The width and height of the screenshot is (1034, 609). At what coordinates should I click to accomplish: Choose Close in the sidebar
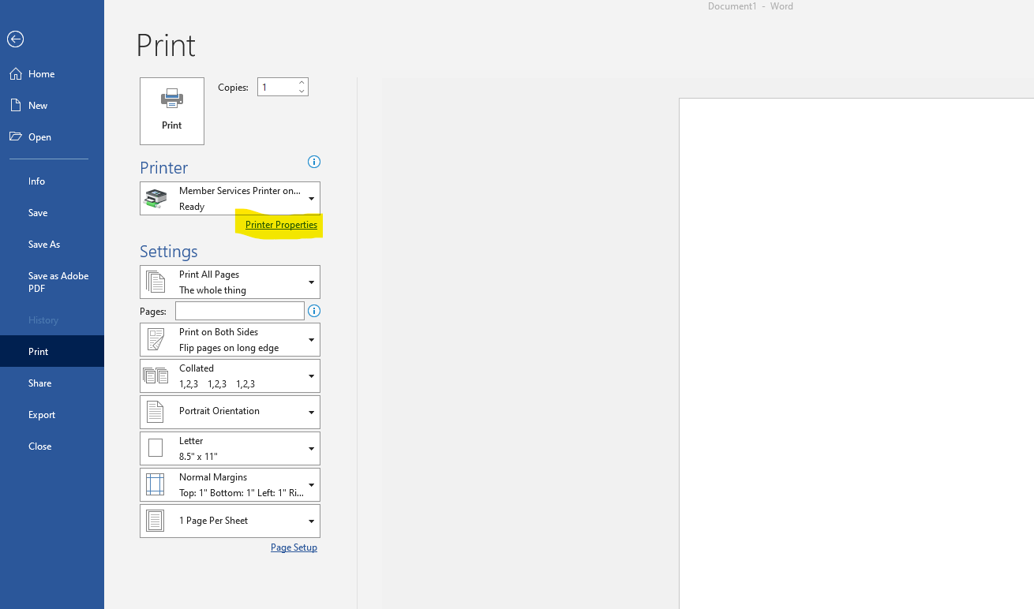(x=52, y=446)
